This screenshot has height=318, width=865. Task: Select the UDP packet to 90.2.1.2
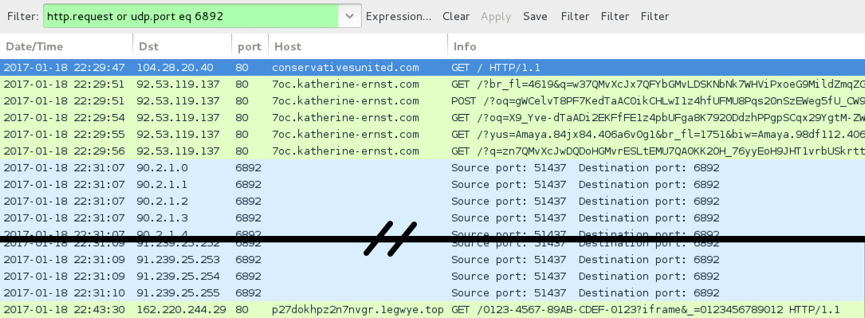[432, 201]
